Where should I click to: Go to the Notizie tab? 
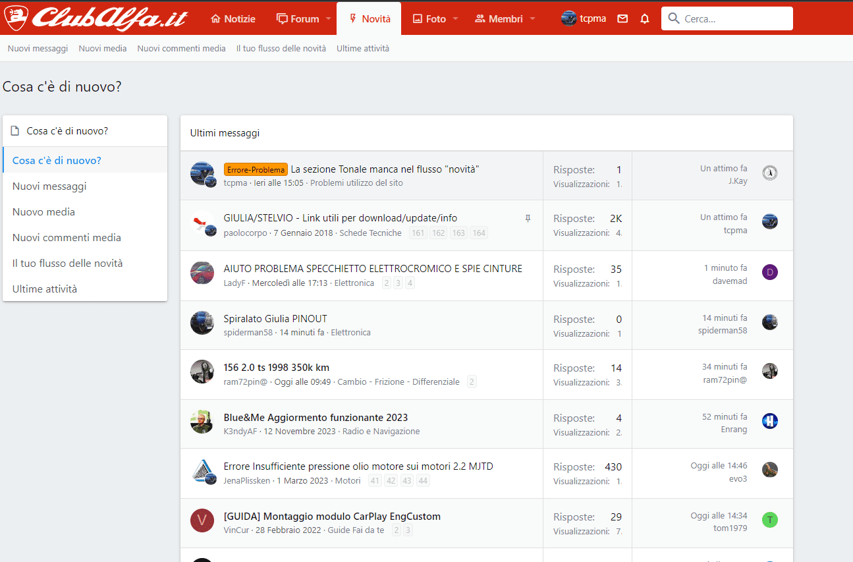click(233, 19)
